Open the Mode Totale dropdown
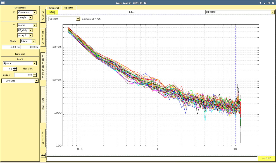The image size is (276, 163). pyautogui.click(x=28, y=41)
